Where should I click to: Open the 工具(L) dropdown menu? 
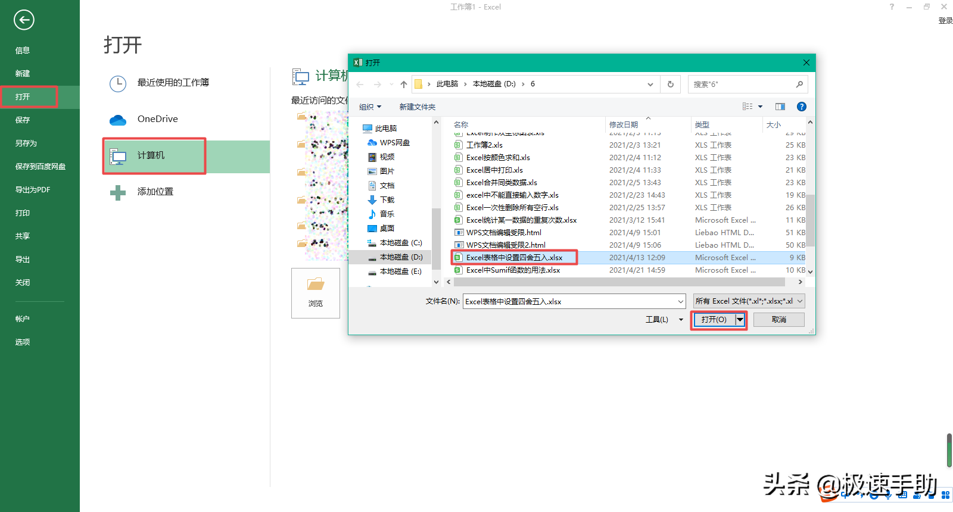pyautogui.click(x=664, y=320)
